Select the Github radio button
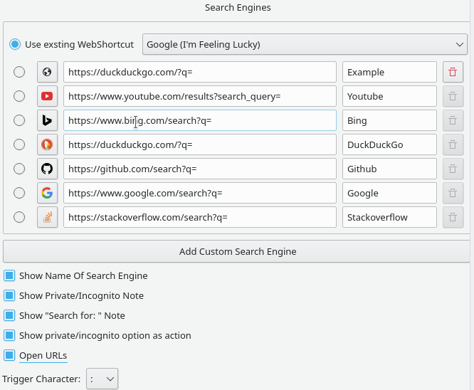The height and width of the screenshot is (390, 474). tap(19, 169)
